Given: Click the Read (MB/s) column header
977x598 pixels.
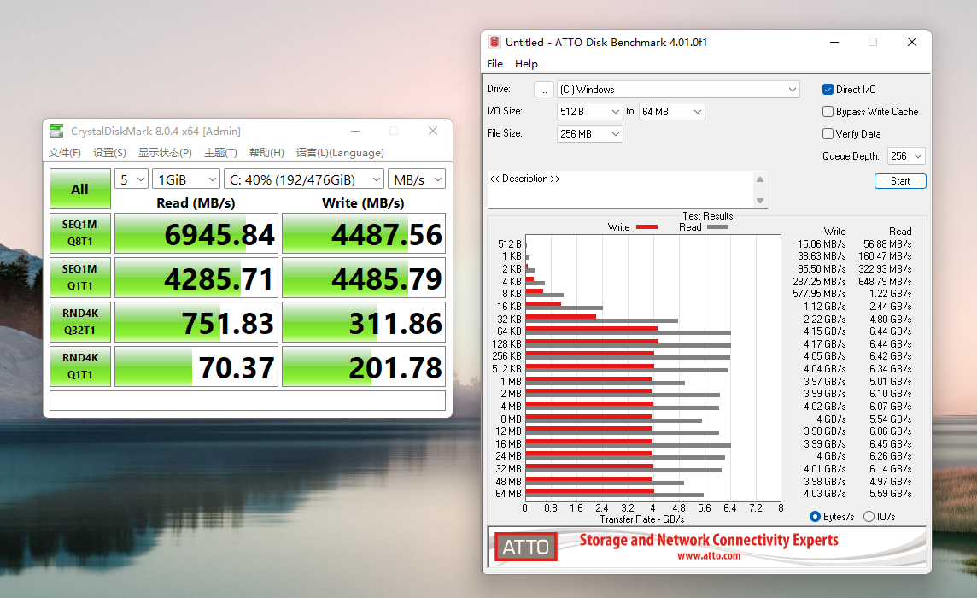Looking at the screenshot, I should tap(196, 202).
